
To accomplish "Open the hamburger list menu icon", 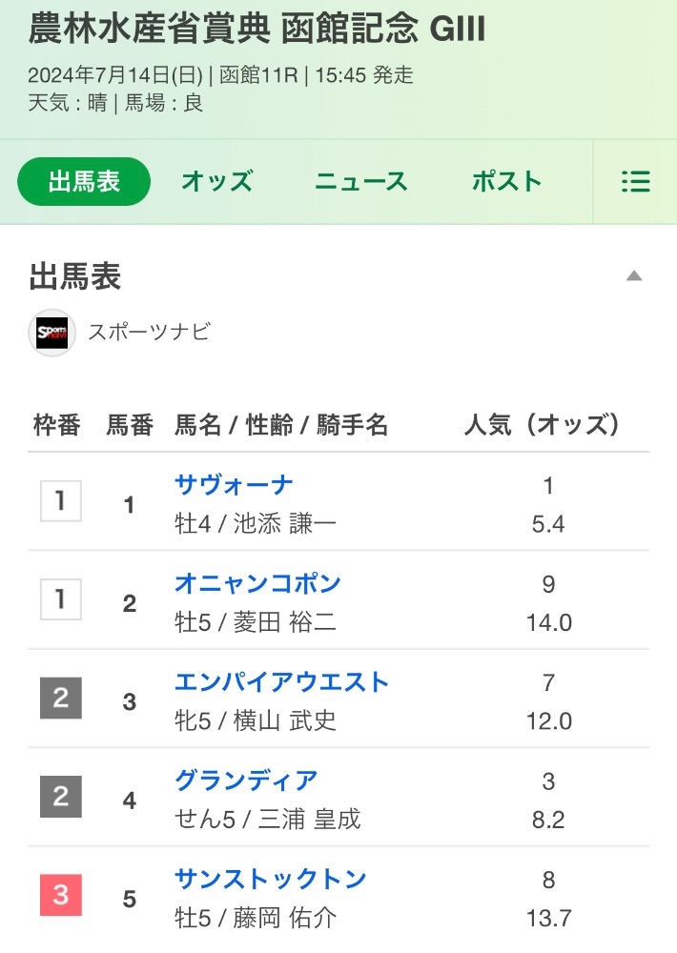I will pyautogui.click(x=635, y=182).
